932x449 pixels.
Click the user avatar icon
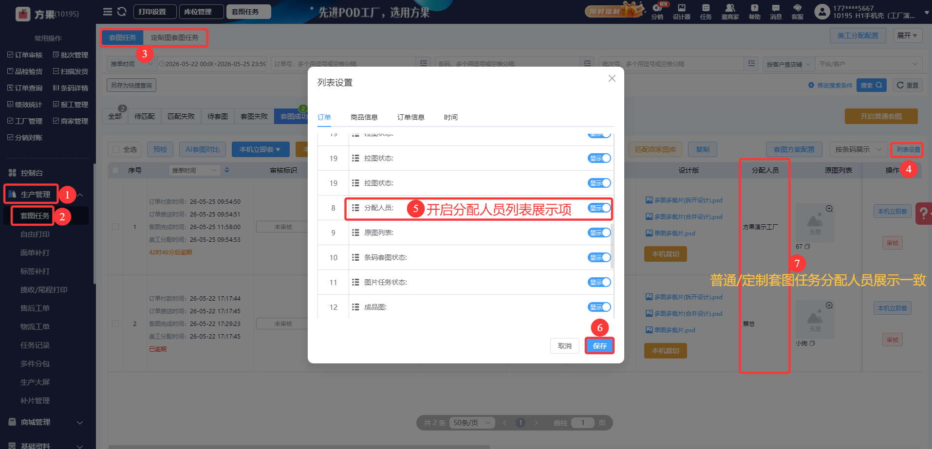(822, 12)
